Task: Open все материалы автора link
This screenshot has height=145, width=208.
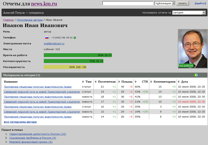Action: (20, 122)
